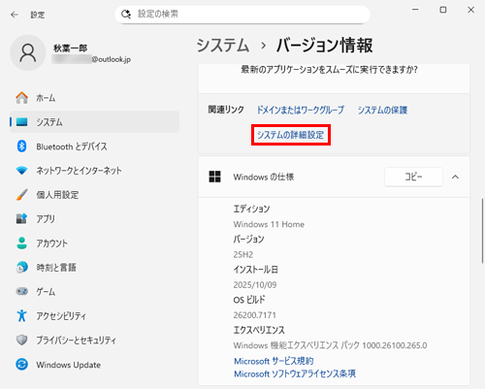
Task: Open Bluetooth とデバイス settings
Action: coord(94,146)
